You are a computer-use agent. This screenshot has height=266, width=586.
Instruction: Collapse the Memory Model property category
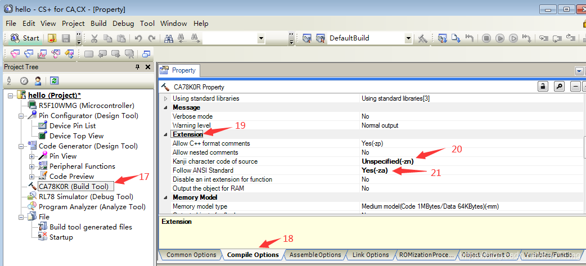[165, 197]
